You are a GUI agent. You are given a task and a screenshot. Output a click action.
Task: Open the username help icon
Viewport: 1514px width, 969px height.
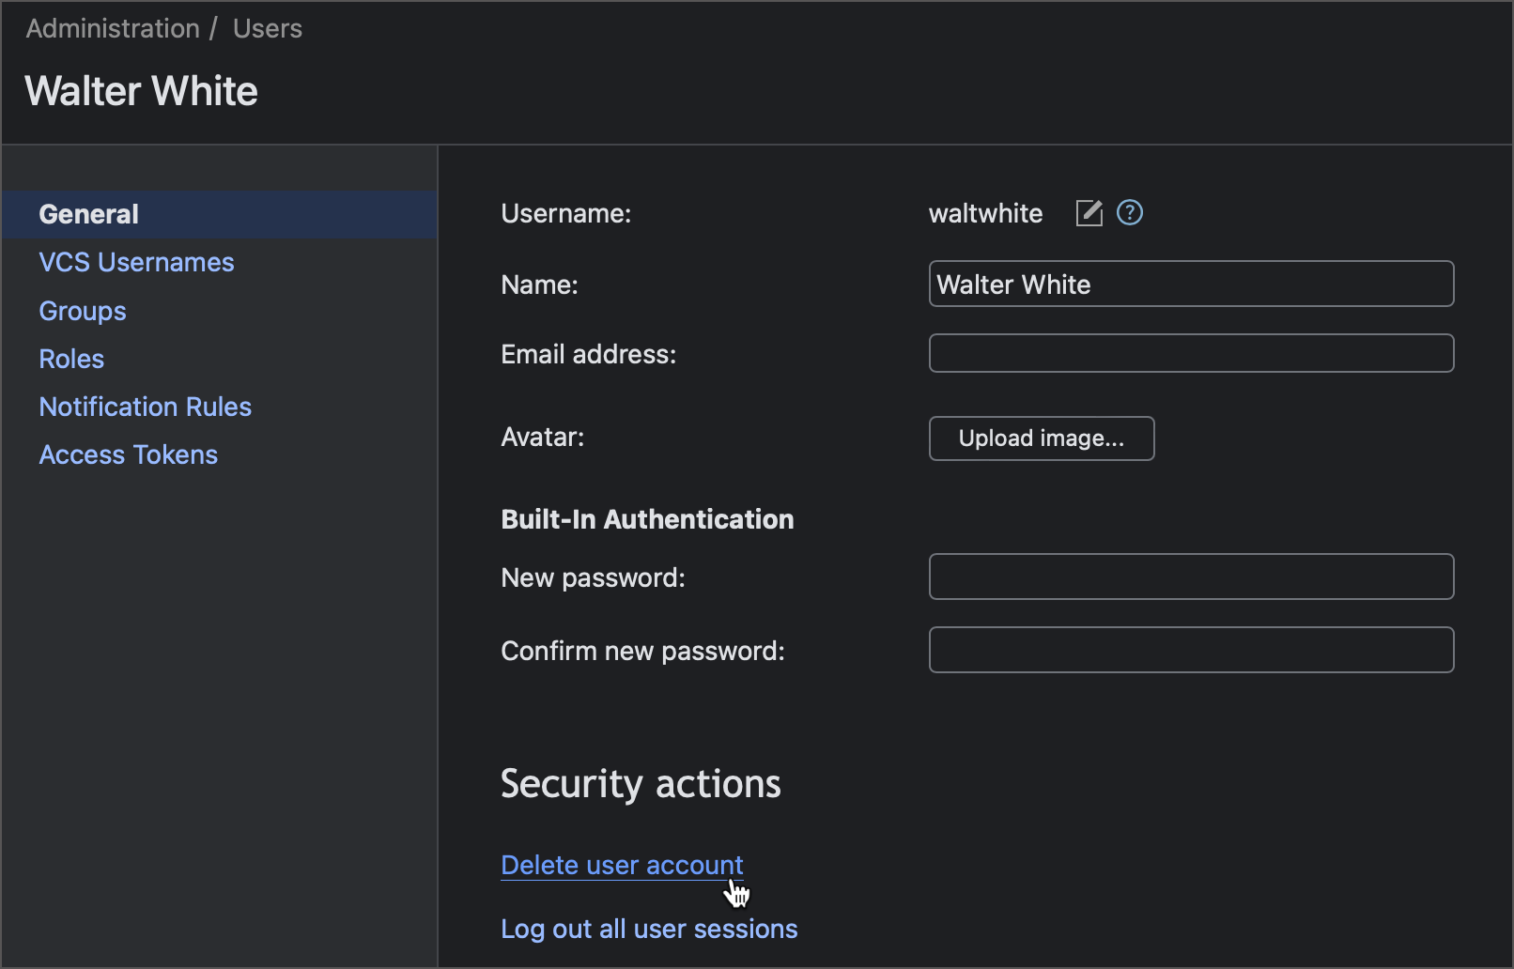1129,213
